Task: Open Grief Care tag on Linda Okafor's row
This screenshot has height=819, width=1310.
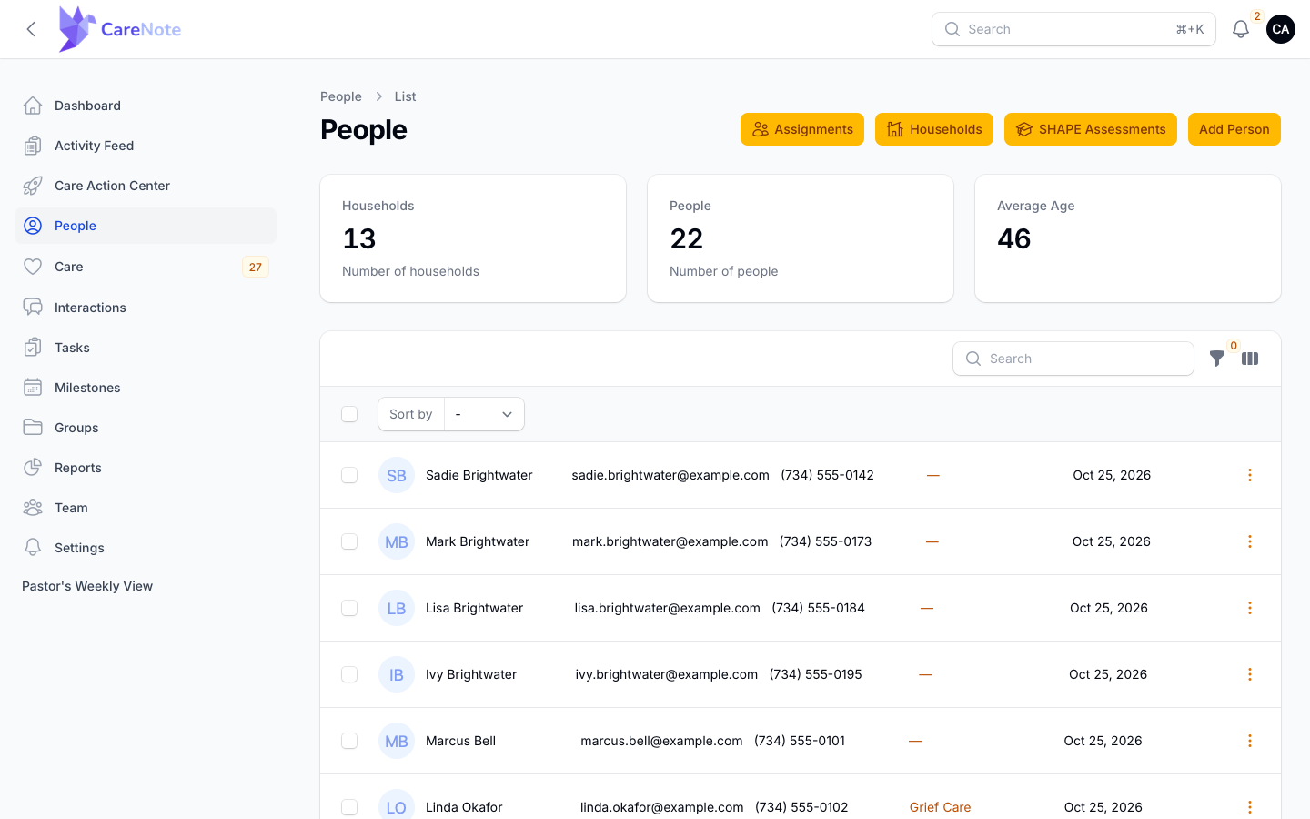Action: (x=940, y=807)
